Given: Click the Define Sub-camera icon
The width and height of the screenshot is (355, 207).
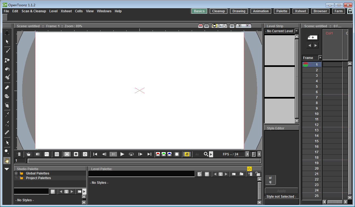Looking at the screenshot, I should coord(57,154).
